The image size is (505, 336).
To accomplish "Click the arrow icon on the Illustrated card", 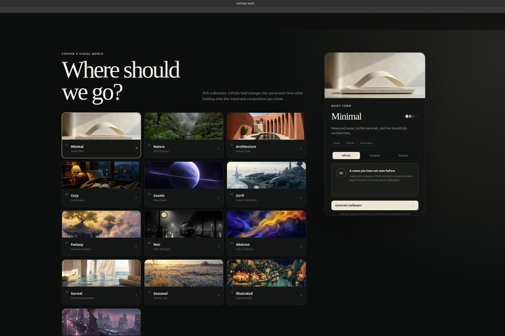I will click(x=301, y=295).
